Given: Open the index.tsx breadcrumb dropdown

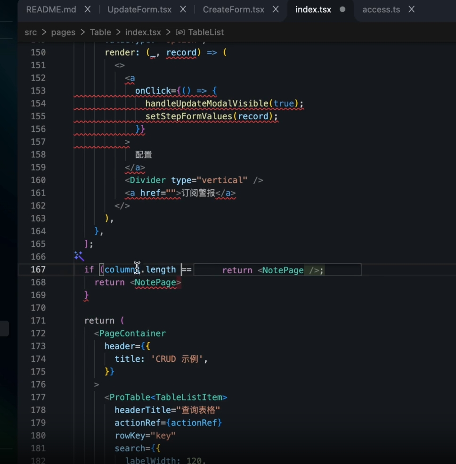Looking at the screenshot, I should [143, 33].
